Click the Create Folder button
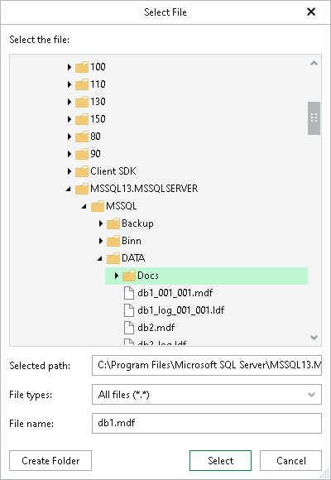Screen dimensions: 331x480 click(50, 460)
